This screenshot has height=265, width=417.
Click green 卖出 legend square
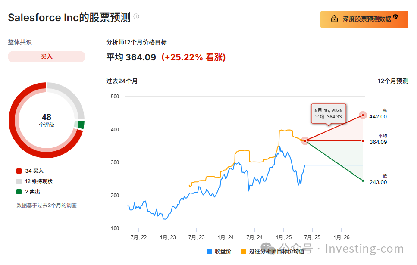[19, 192]
